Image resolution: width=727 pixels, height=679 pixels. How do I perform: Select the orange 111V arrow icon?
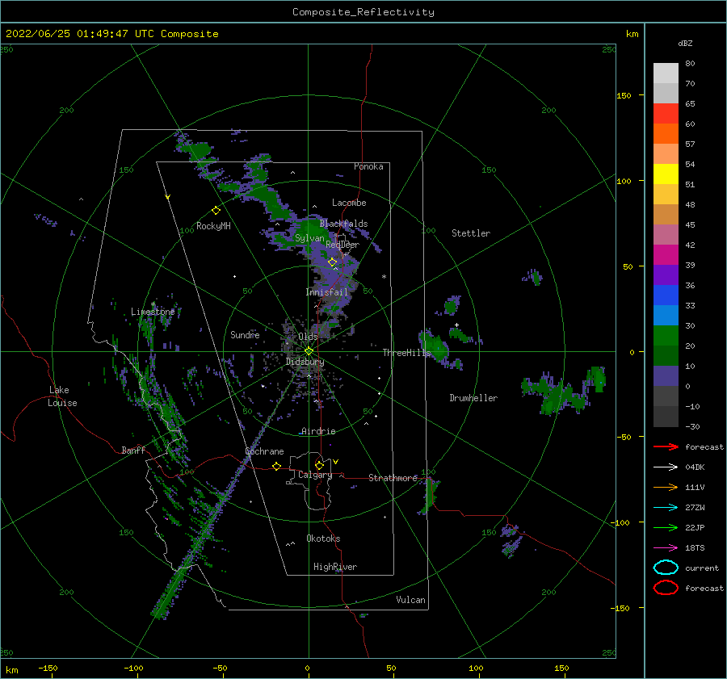pyautogui.click(x=666, y=487)
